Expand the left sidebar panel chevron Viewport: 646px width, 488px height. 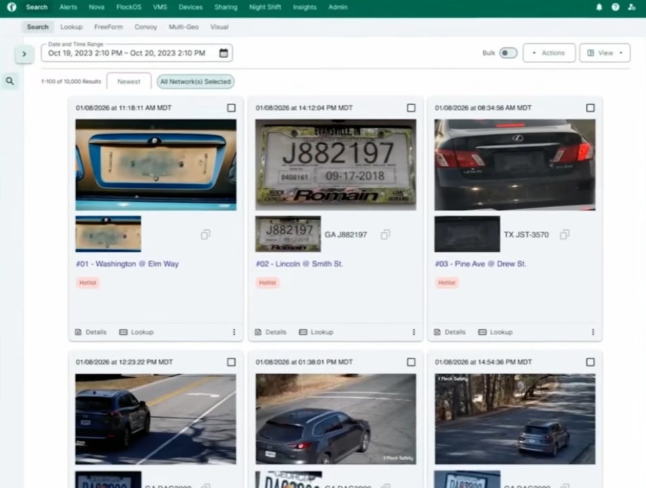point(24,54)
